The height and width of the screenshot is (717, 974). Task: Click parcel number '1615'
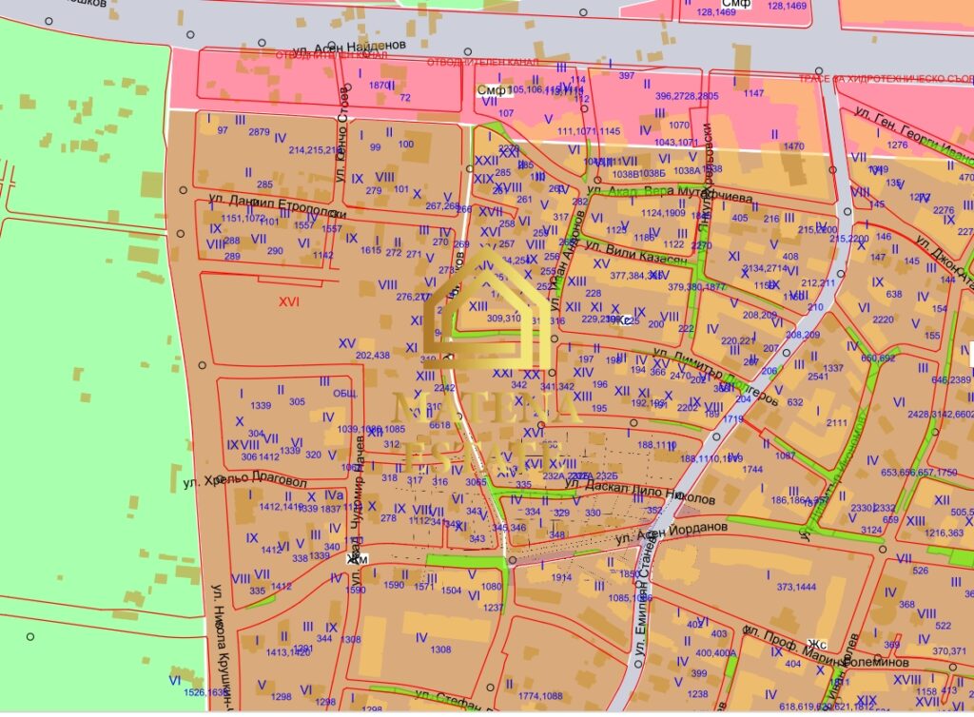pyautogui.click(x=371, y=250)
